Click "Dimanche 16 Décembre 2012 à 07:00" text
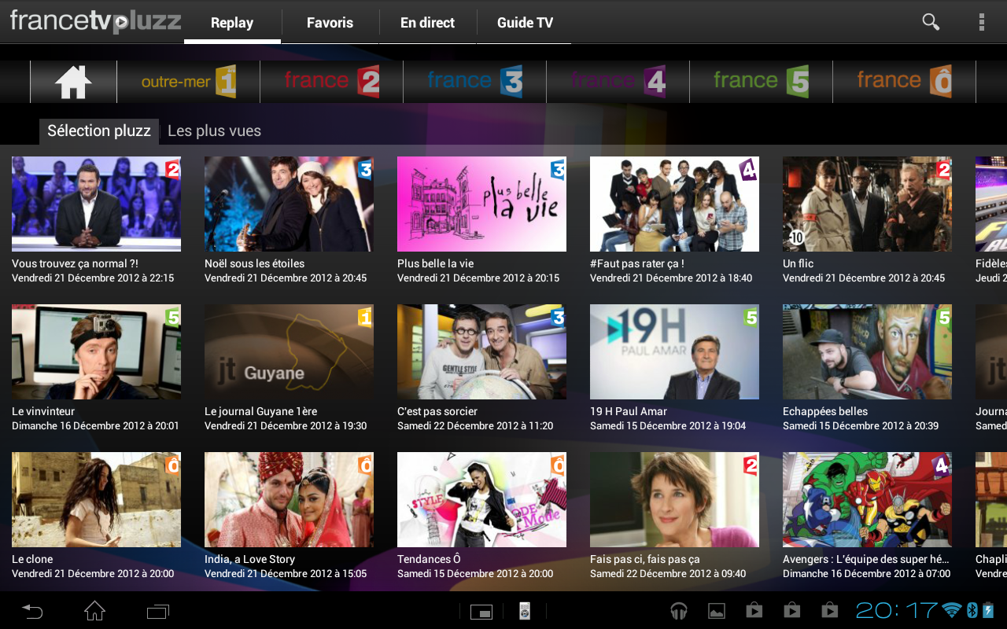This screenshot has height=629, width=1007. [x=866, y=574]
